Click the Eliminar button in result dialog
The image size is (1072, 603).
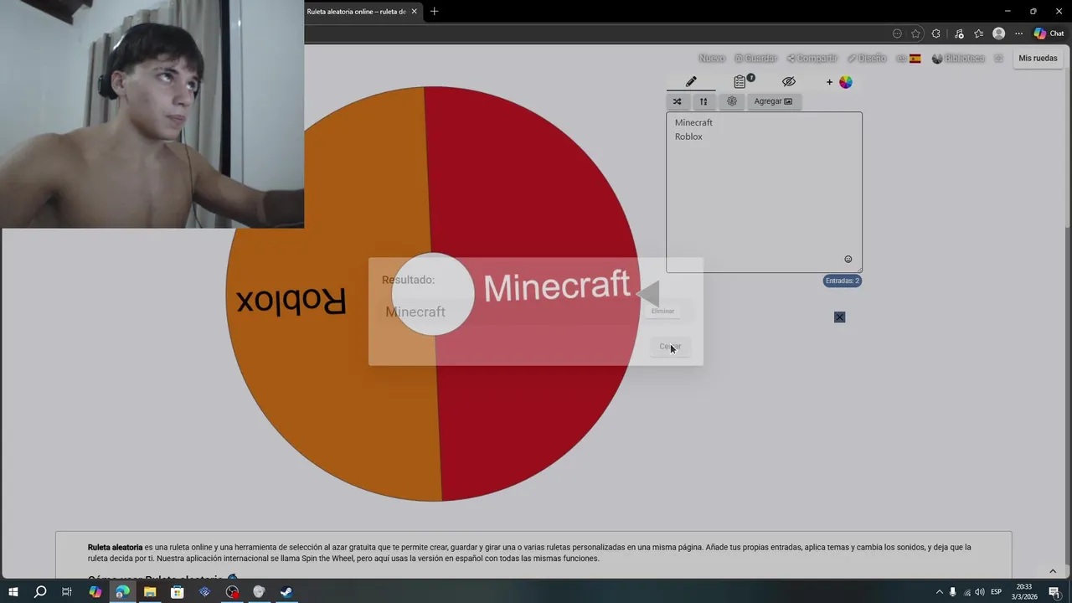click(x=662, y=311)
